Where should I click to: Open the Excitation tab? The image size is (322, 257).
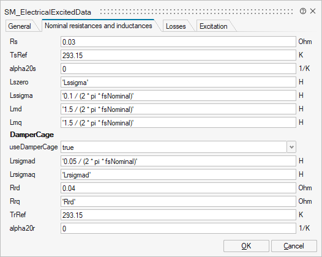point(214,26)
